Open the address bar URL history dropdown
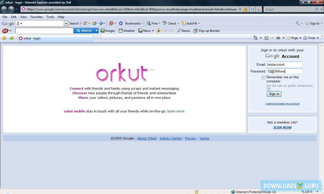 click(x=240, y=9)
